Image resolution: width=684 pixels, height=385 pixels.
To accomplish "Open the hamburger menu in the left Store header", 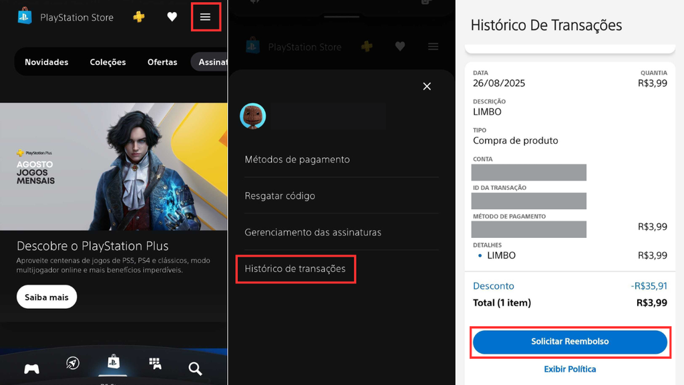I will (206, 17).
